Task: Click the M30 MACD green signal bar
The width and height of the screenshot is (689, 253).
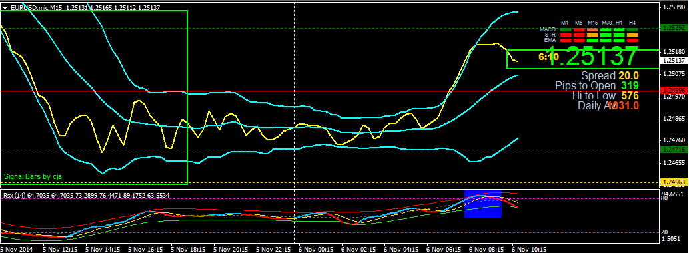Action: coord(606,29)
